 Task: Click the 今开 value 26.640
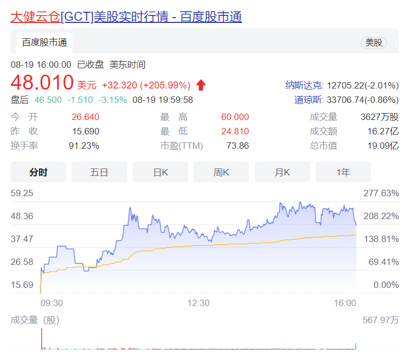tap(85, 117)
